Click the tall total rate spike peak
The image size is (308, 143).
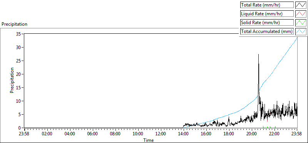pyautogui.click(x=258, y=54)
